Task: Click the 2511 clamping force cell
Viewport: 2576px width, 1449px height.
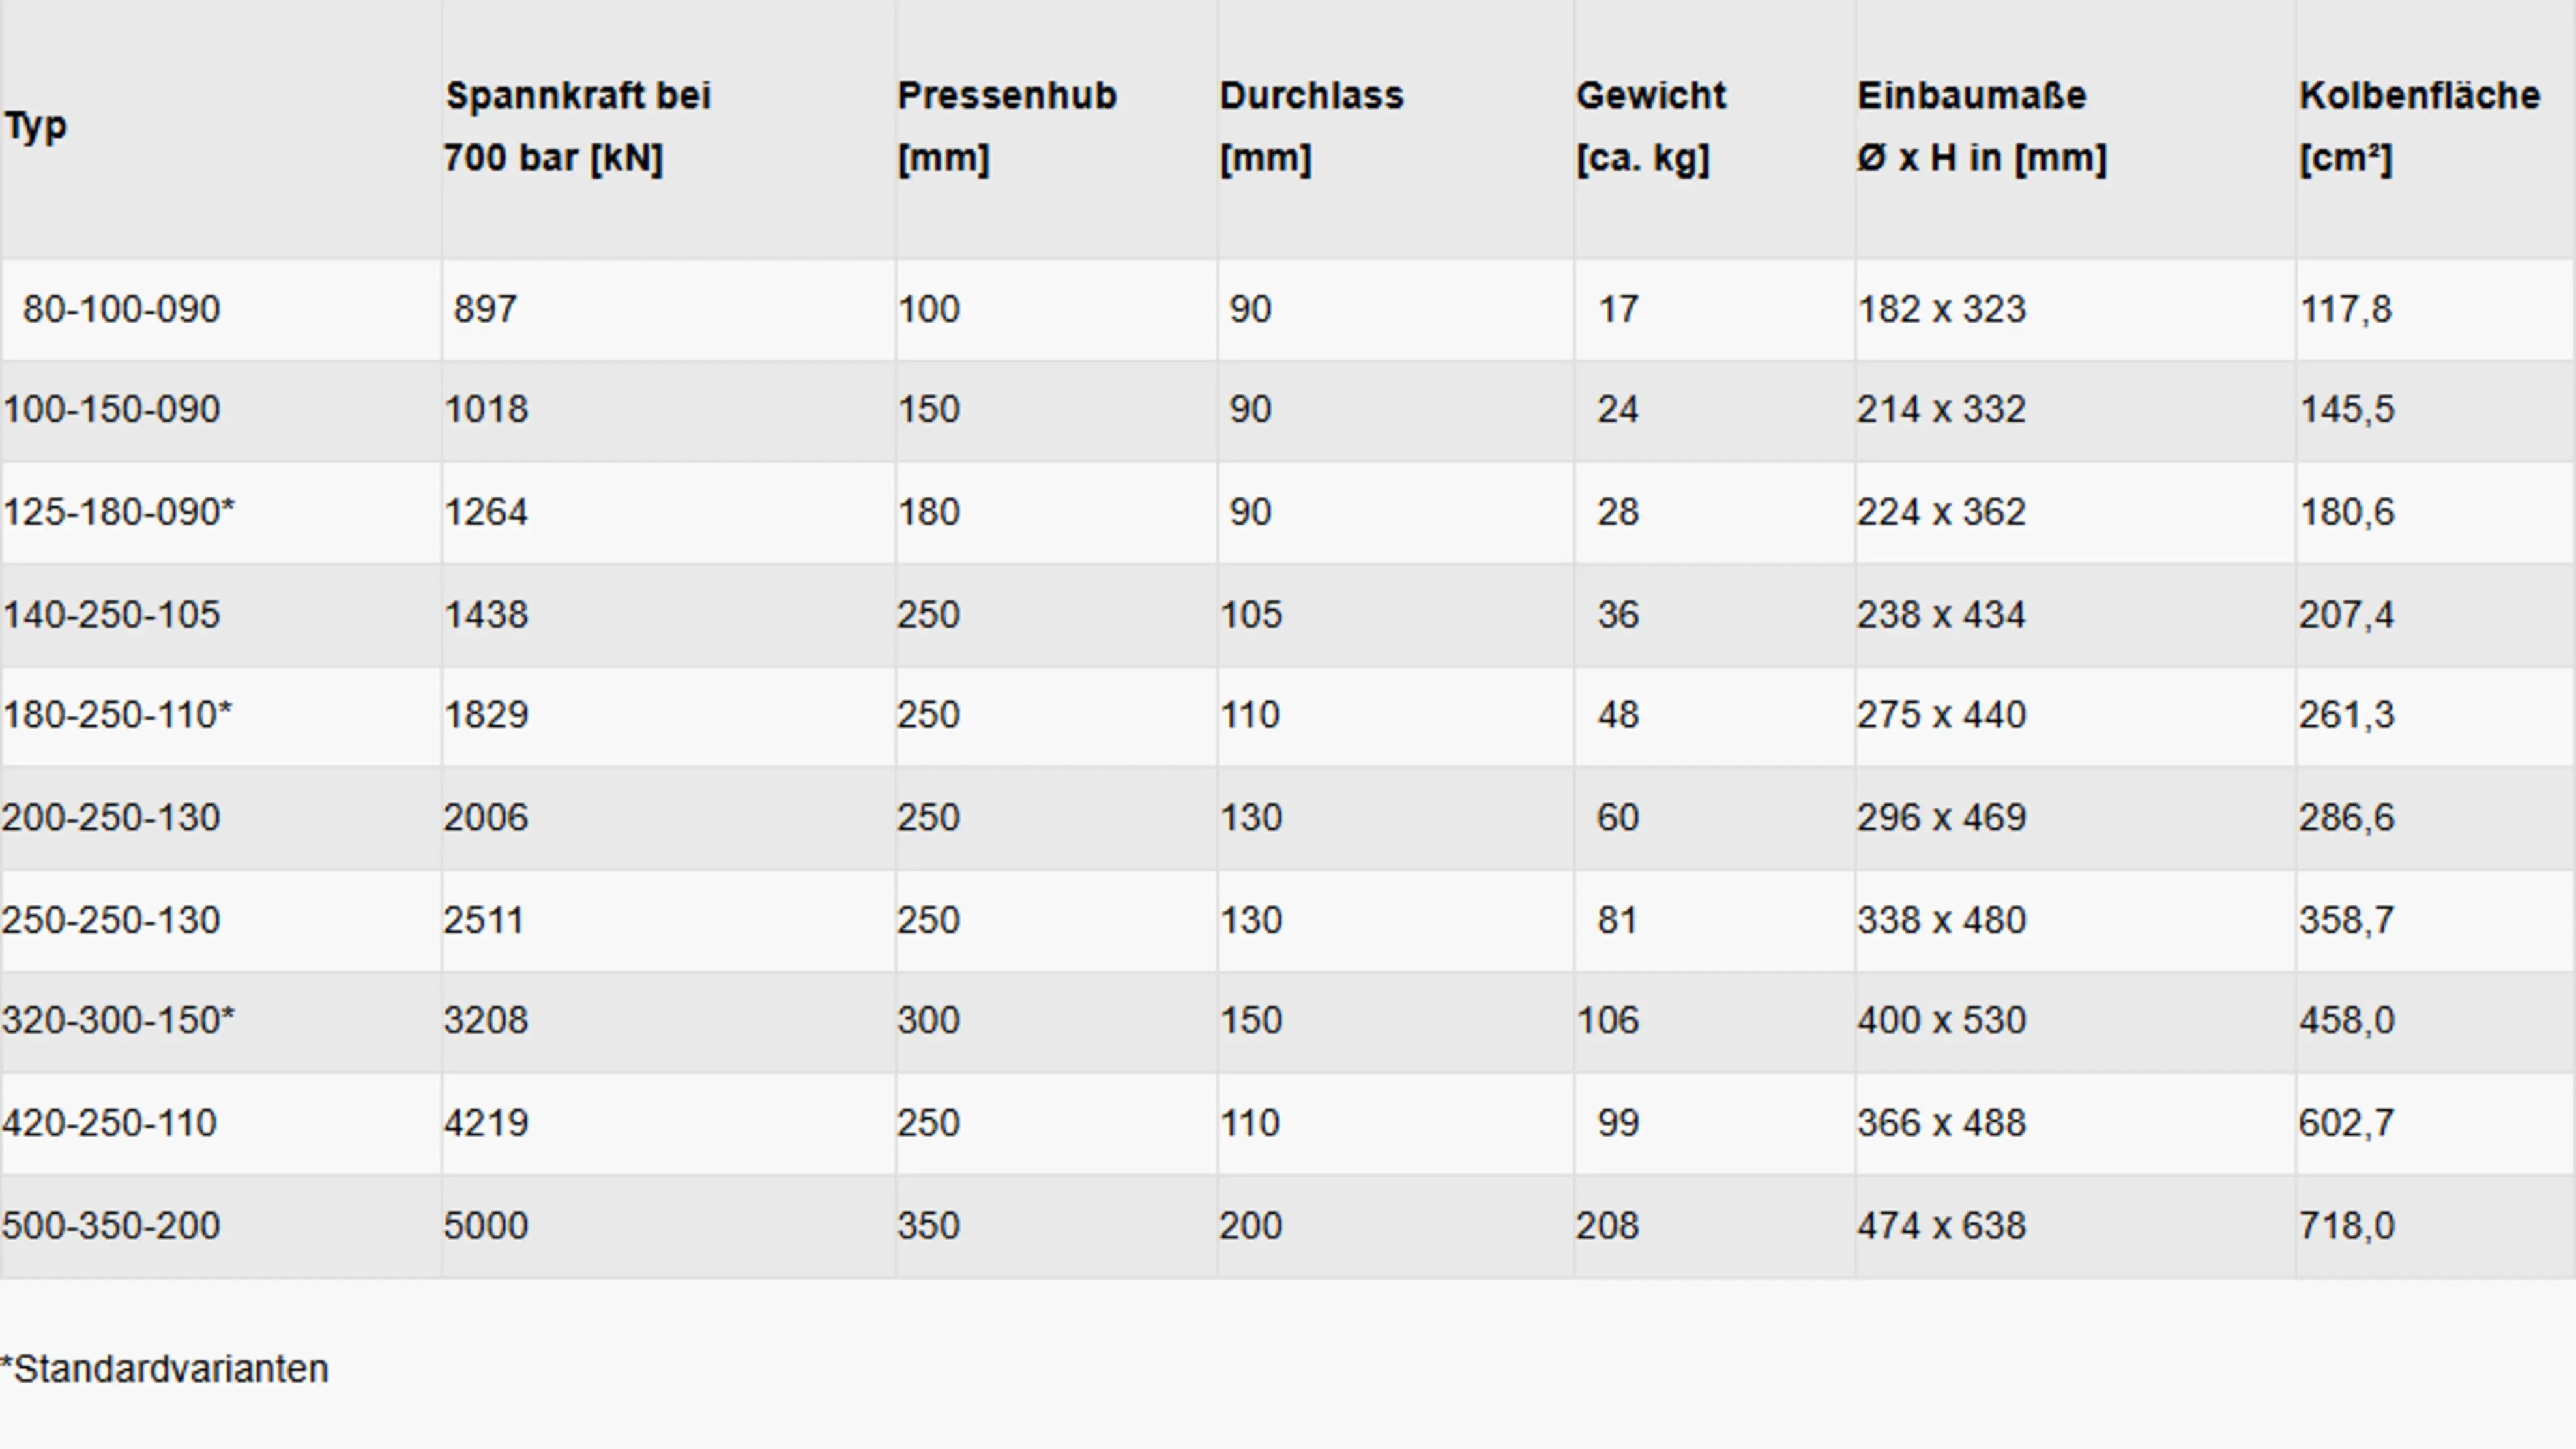Action: coord(484,920)
